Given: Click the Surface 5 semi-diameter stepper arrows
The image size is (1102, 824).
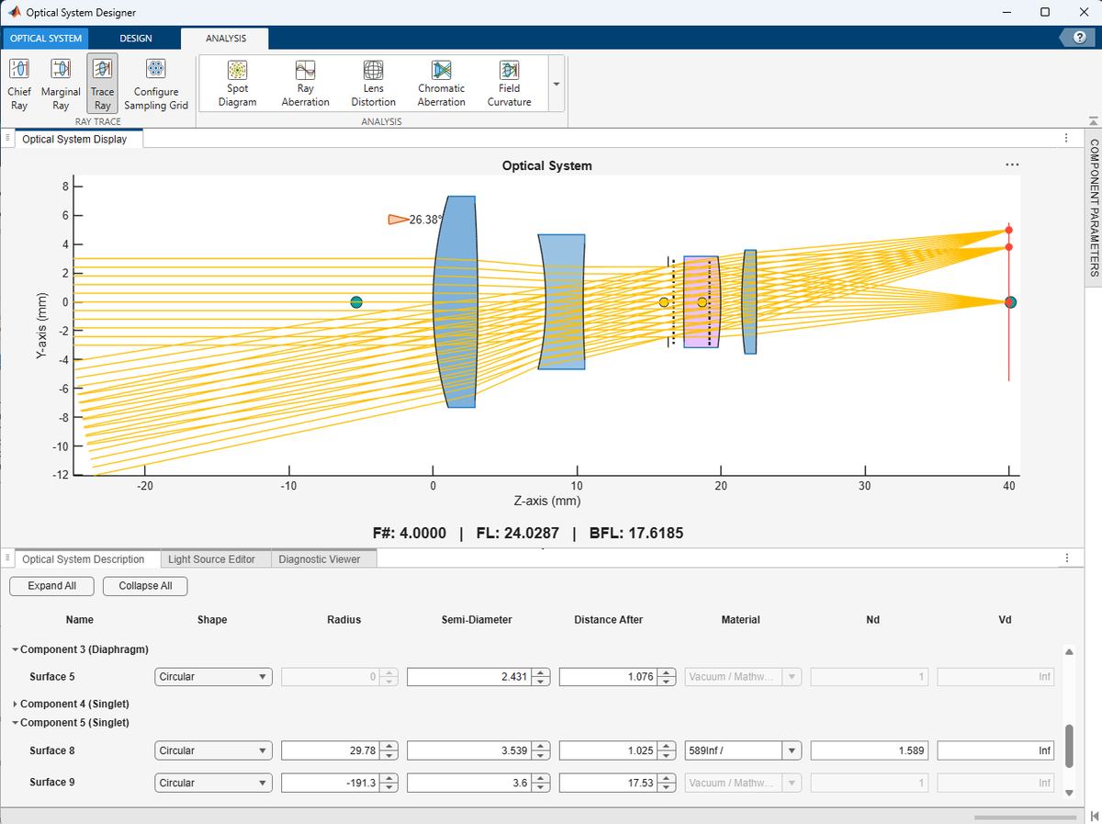Looking at the screenshot, I should coord(542,677).
